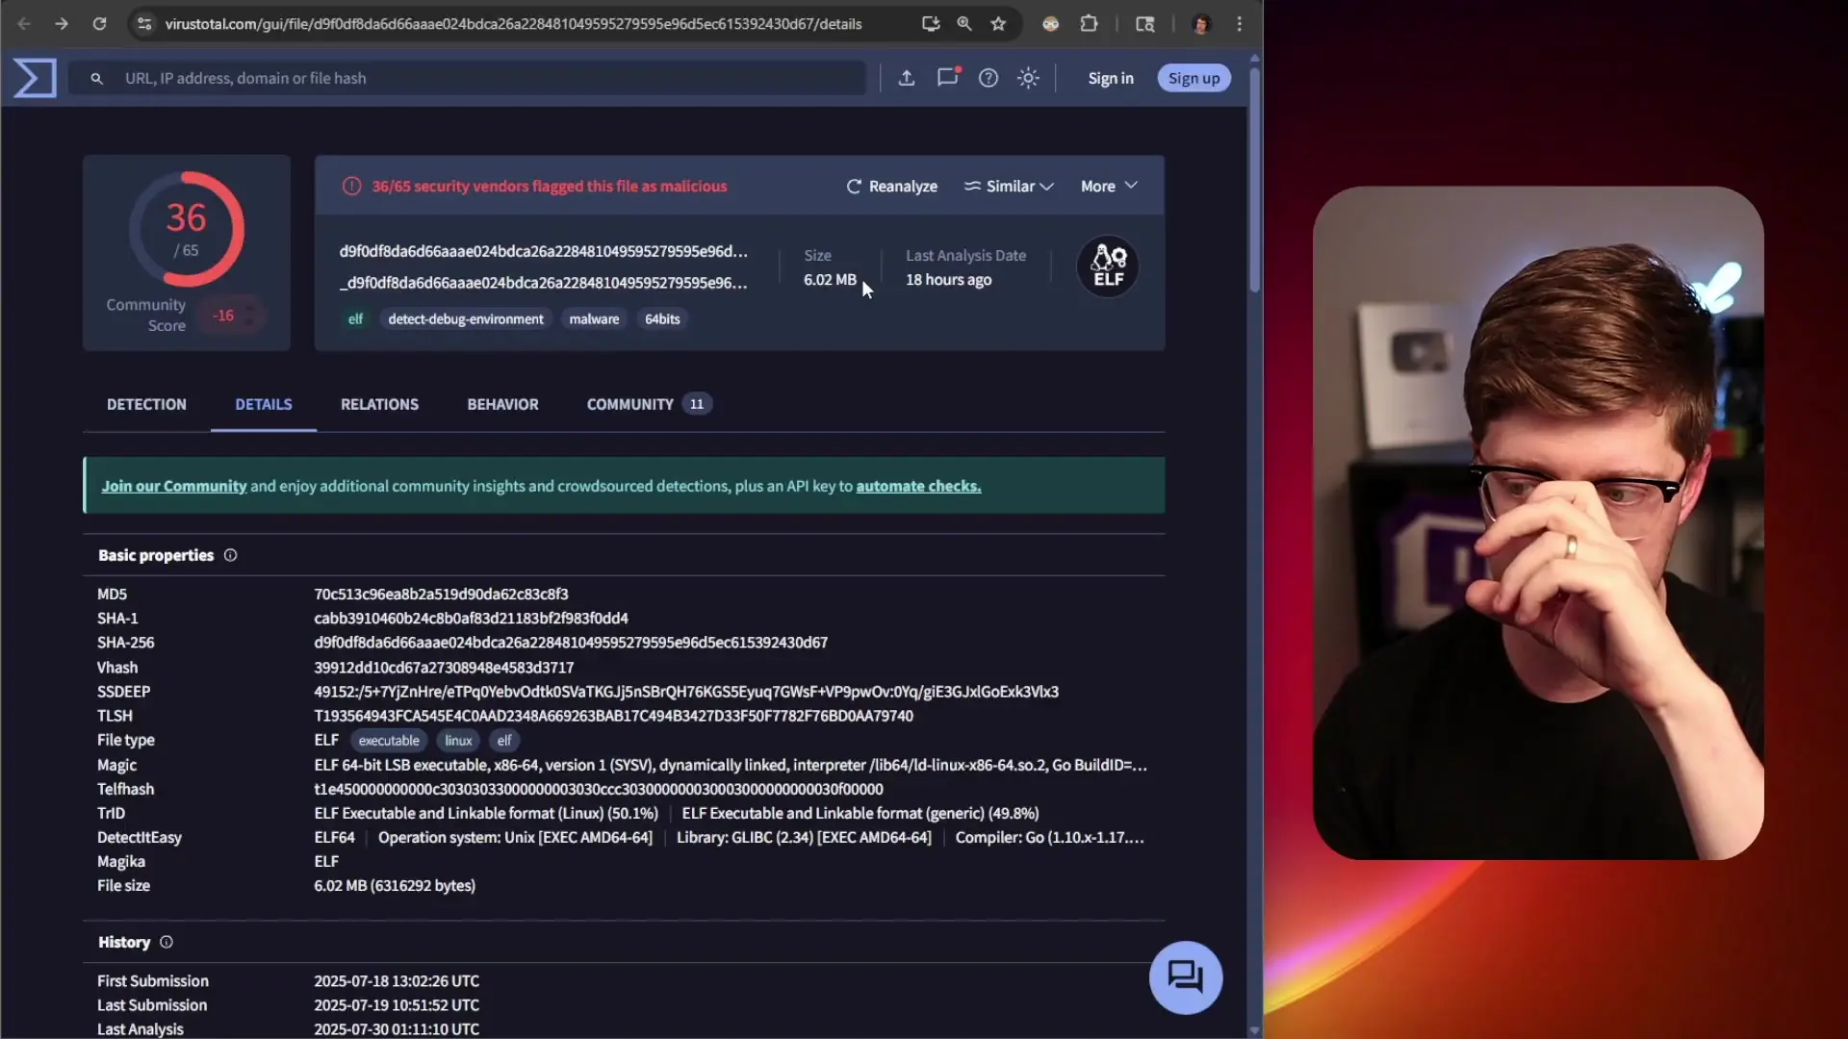Click the Vhash value
This screenshot has width=1848, height=1039.
click(444, 668)
